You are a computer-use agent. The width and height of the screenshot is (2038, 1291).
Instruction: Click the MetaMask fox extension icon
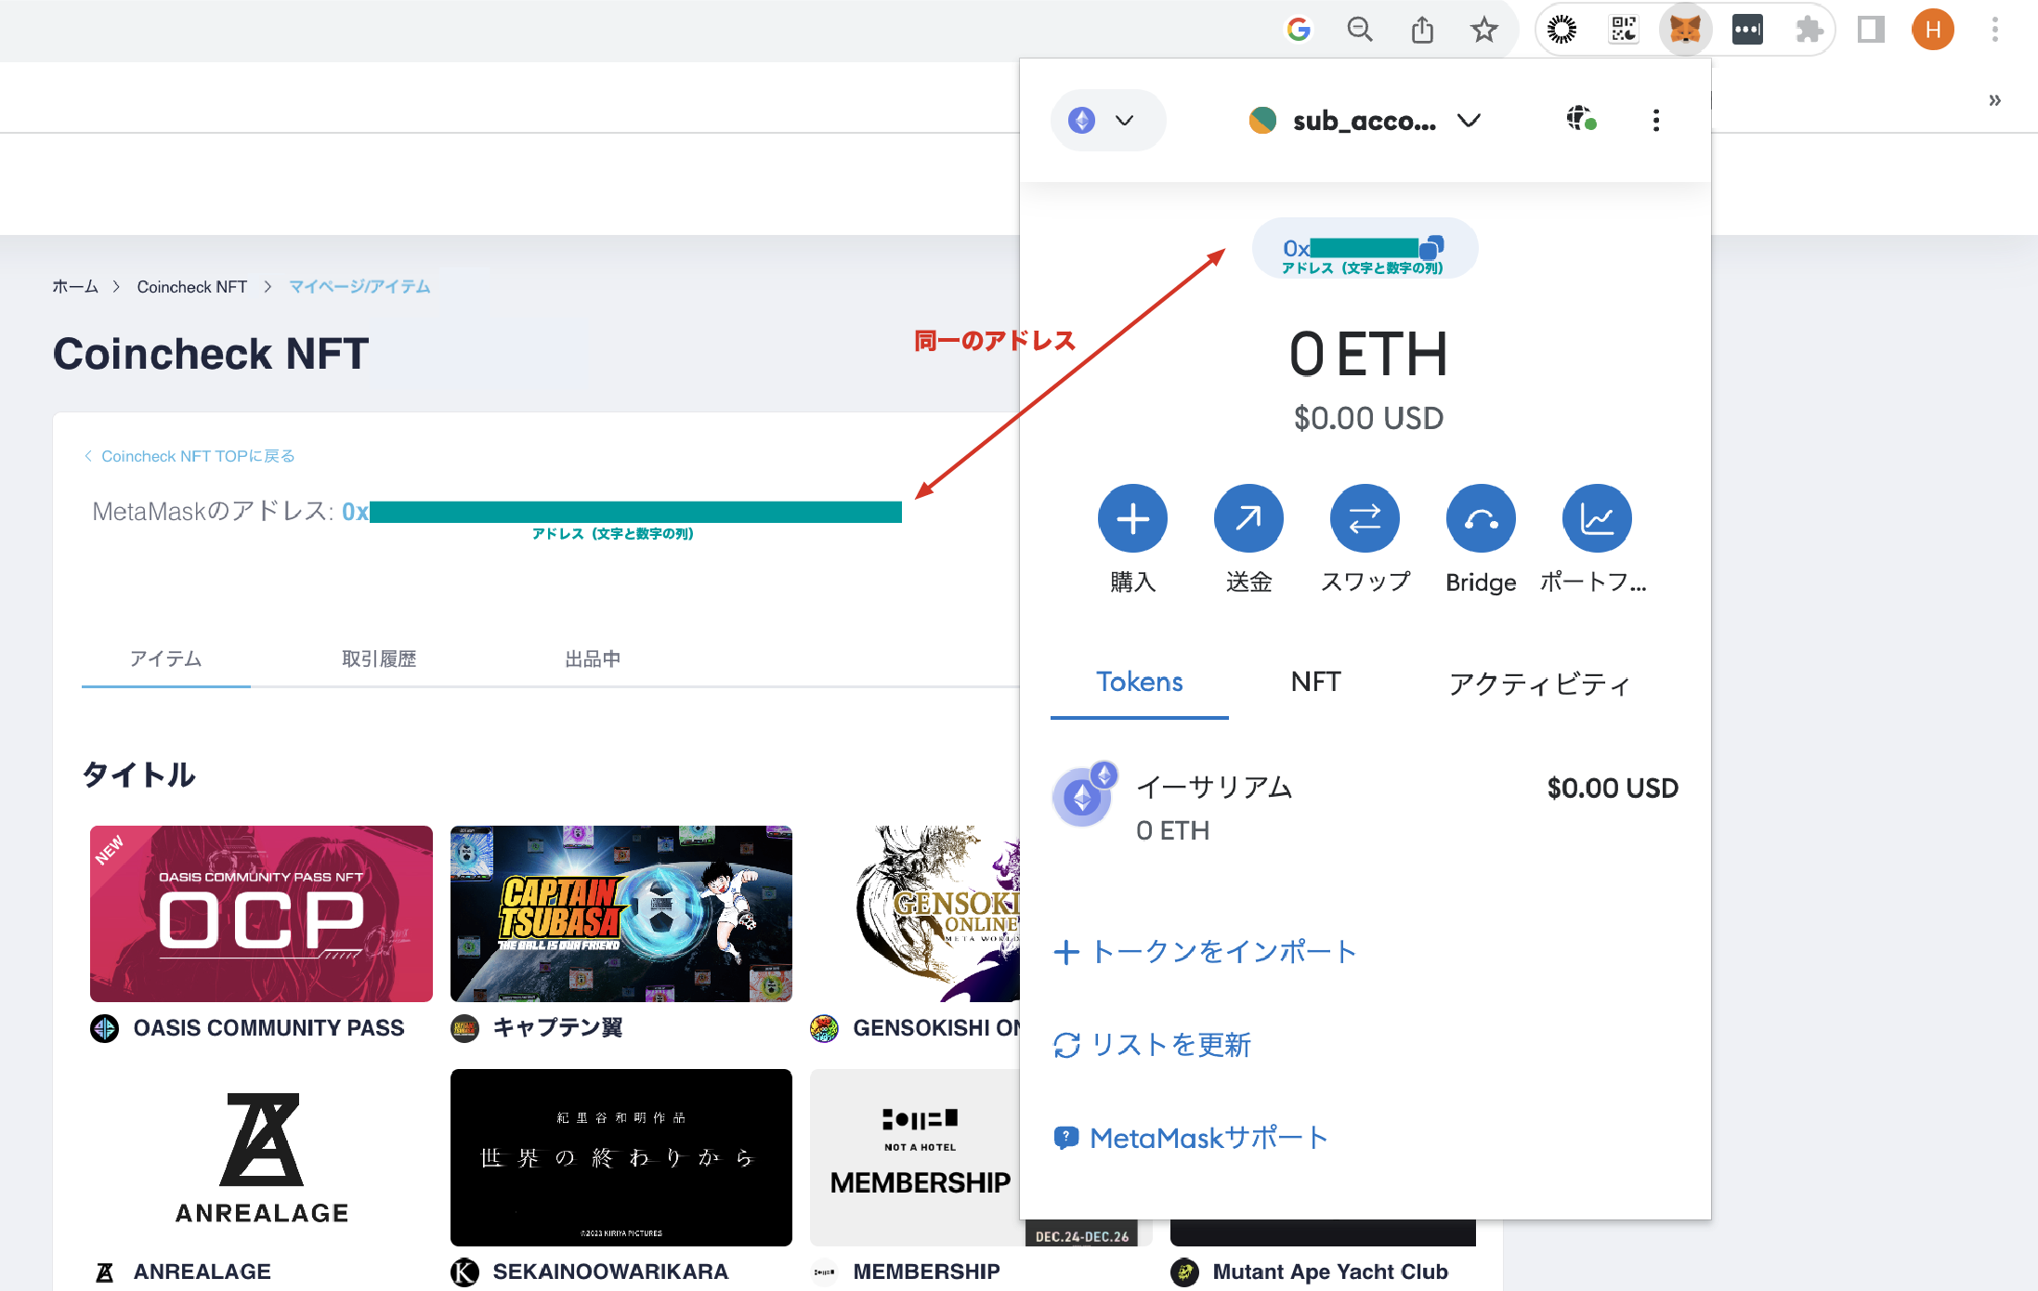[1684, 30]
